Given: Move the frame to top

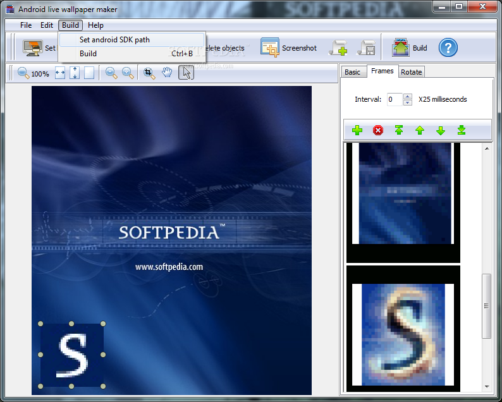Looking at the screenshot, I should tap(398, 130).
